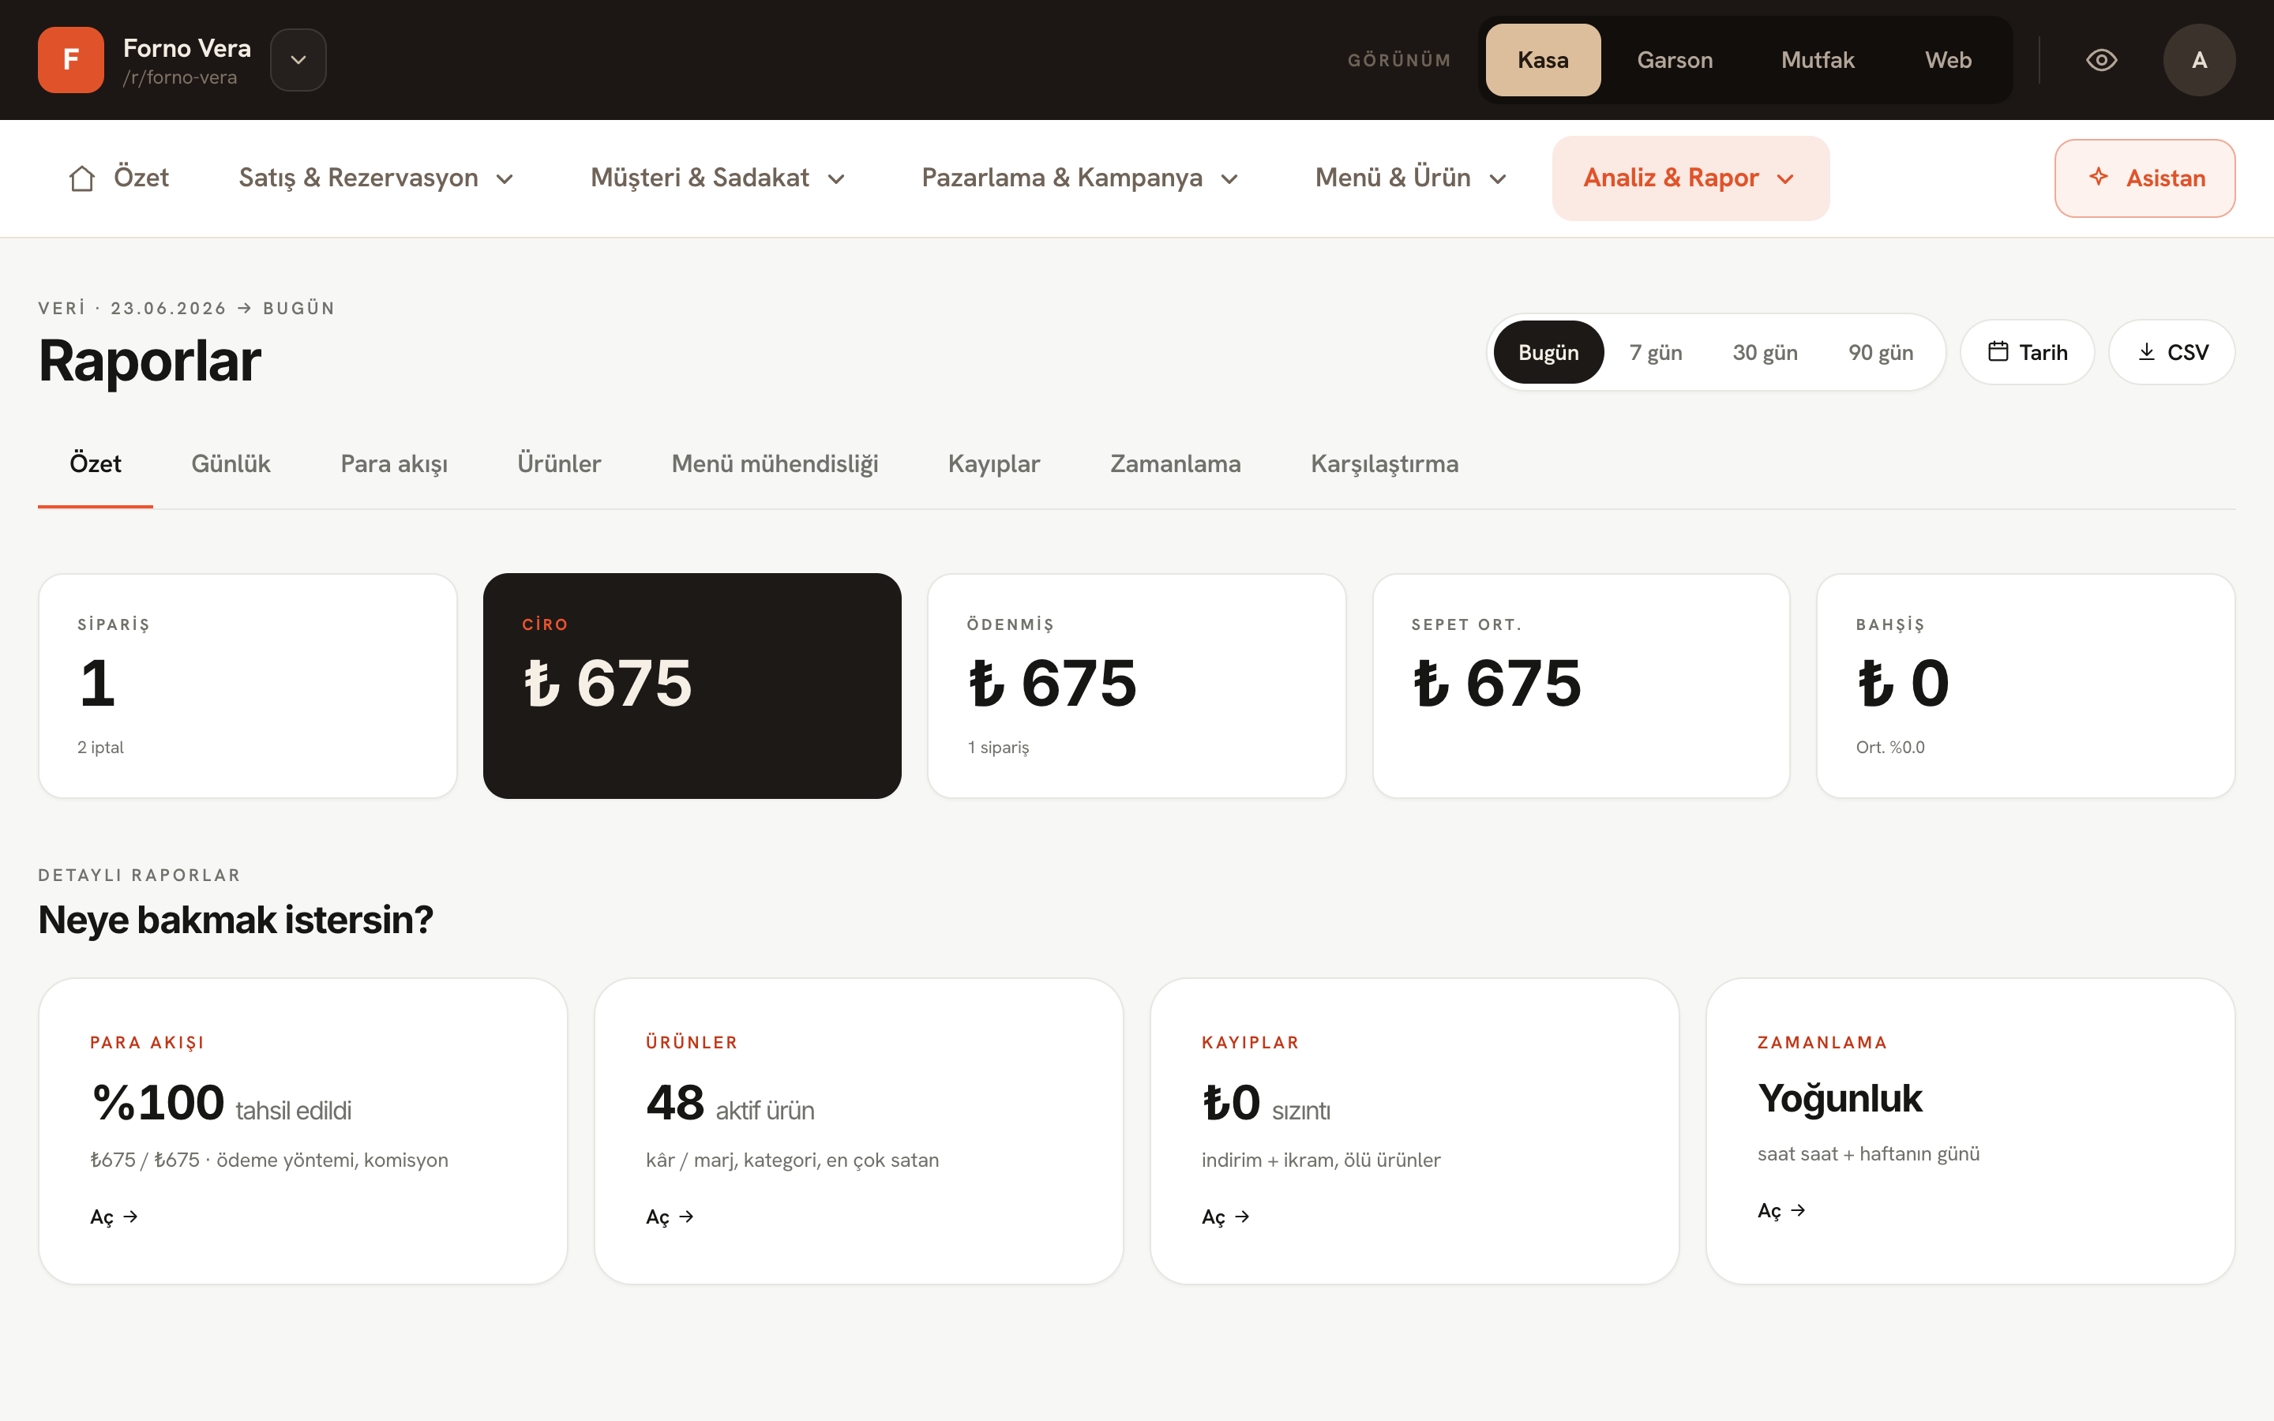Click the Sipariş stat card
Viewport: 2274px width, 1421px height.
[x=248, y=686]
